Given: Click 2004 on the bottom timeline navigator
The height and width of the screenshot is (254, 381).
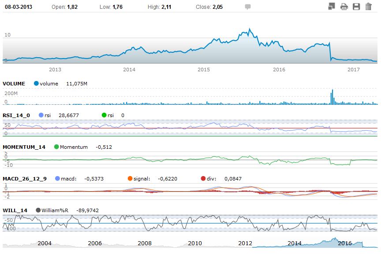Looking at the screenshot, I should click(45, 243).
